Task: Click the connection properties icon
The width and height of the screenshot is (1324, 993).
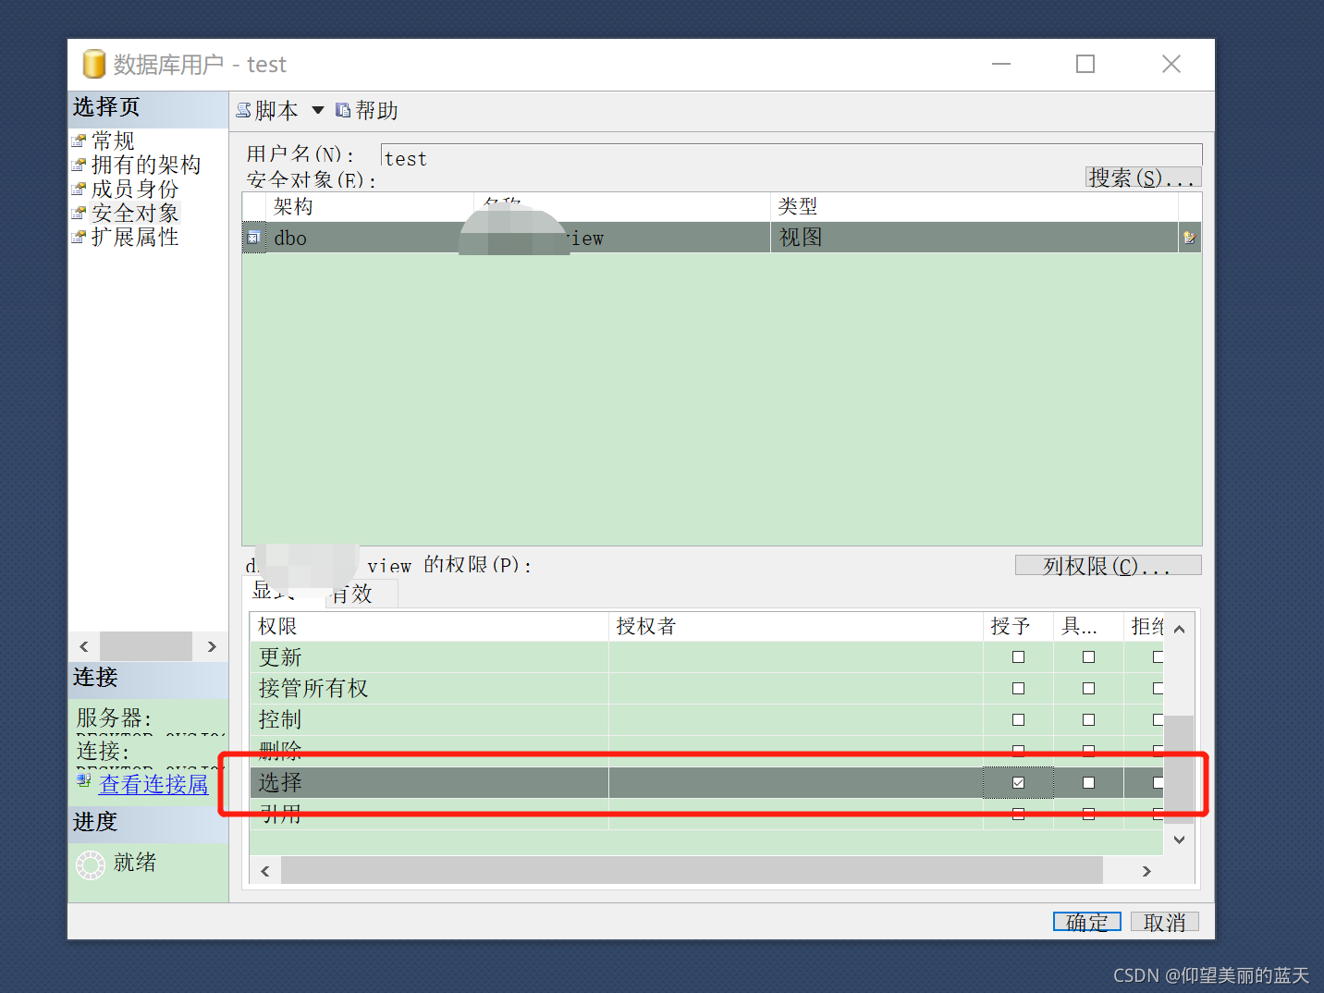Action: [83, 782]
